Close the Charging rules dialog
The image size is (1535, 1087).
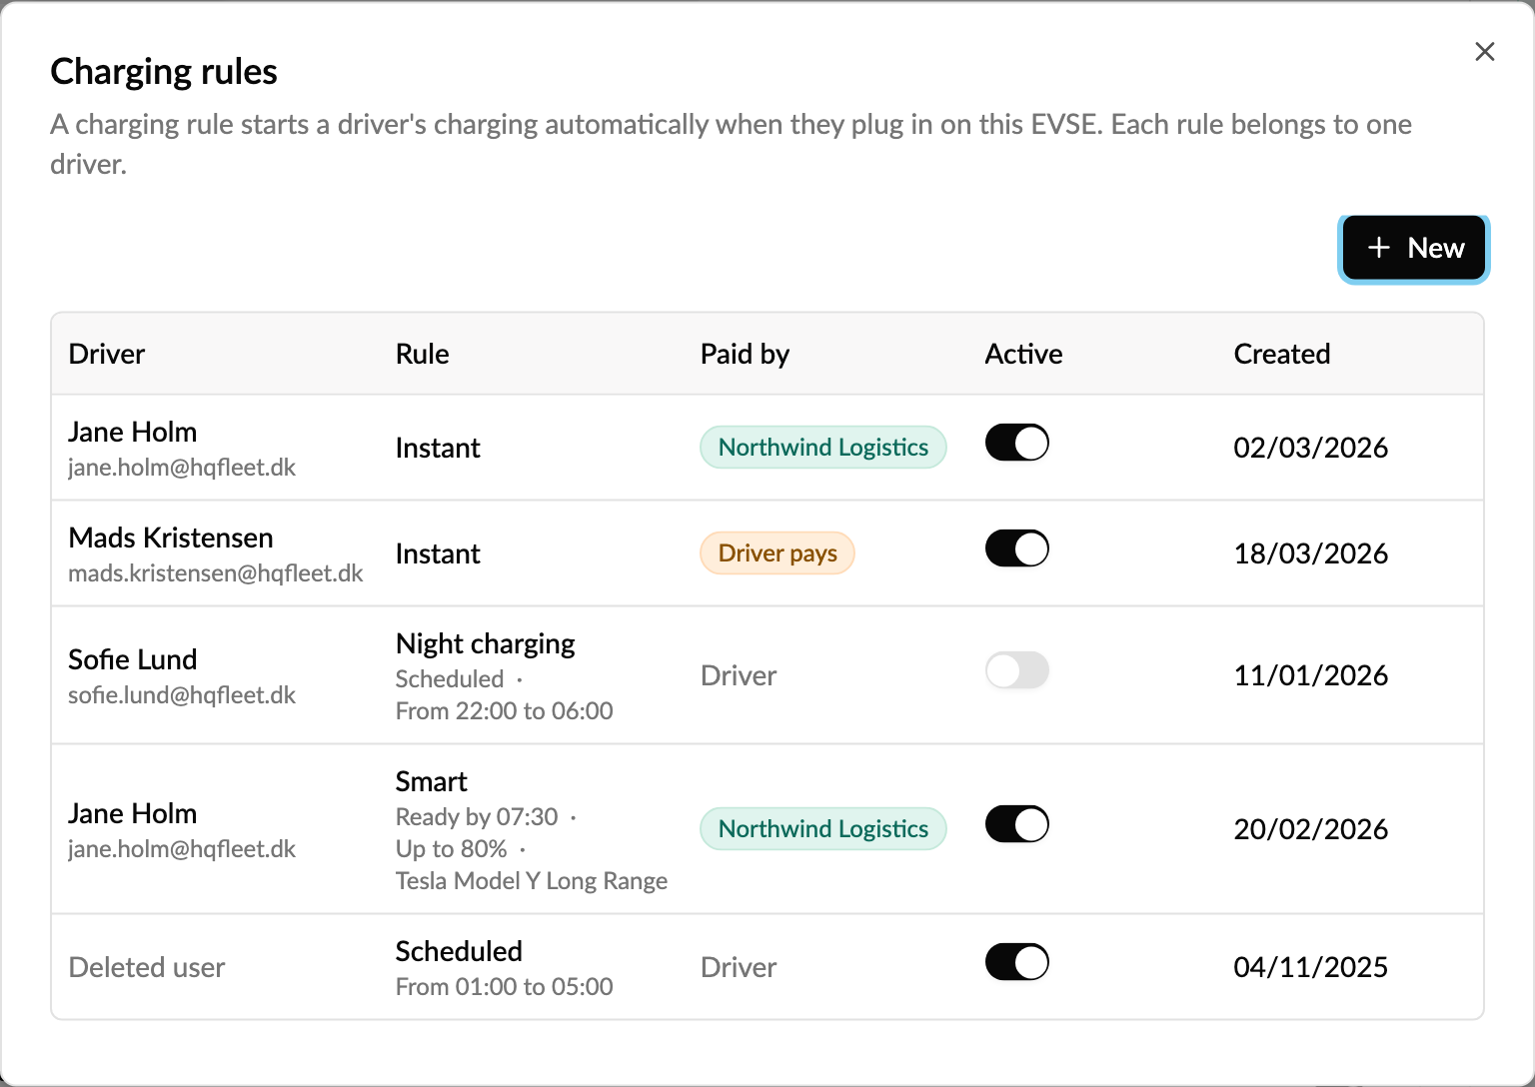click(x=1485, y=52)
